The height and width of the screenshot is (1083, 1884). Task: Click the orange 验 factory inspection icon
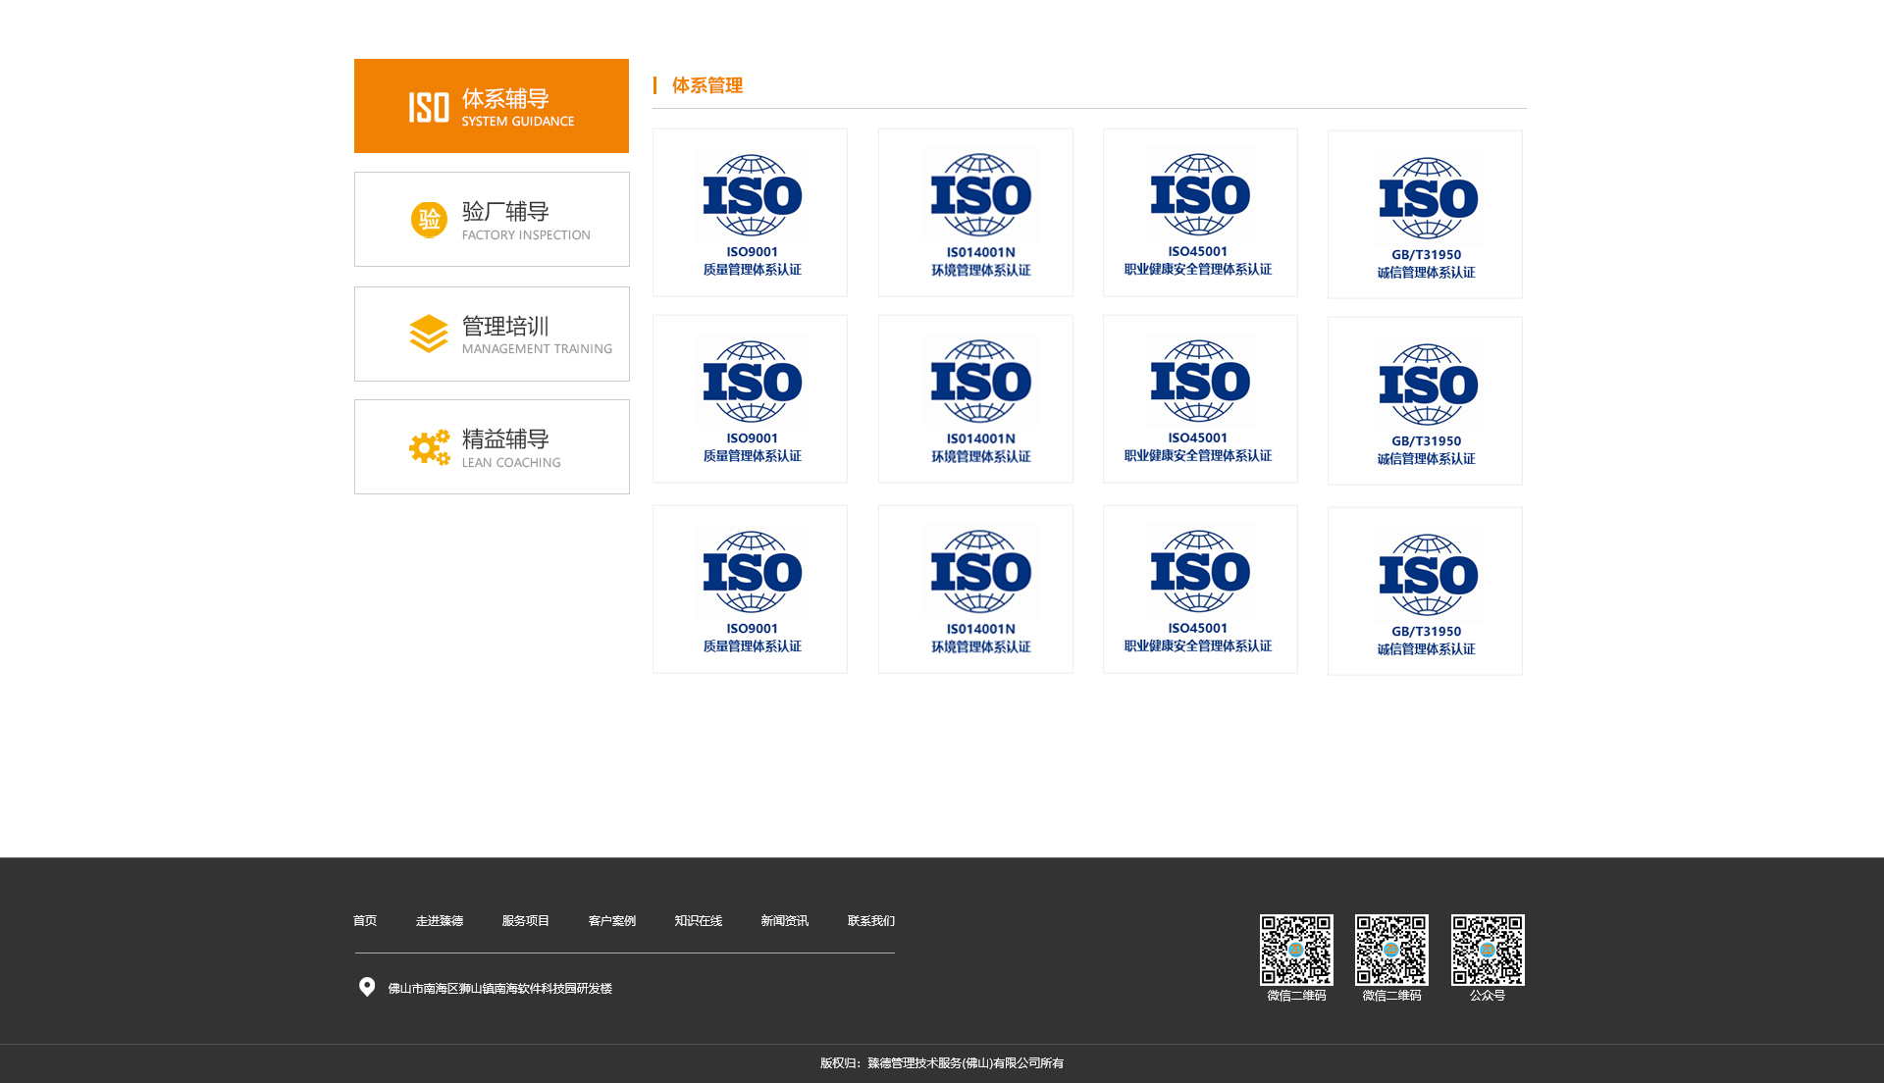coord(429,220)
